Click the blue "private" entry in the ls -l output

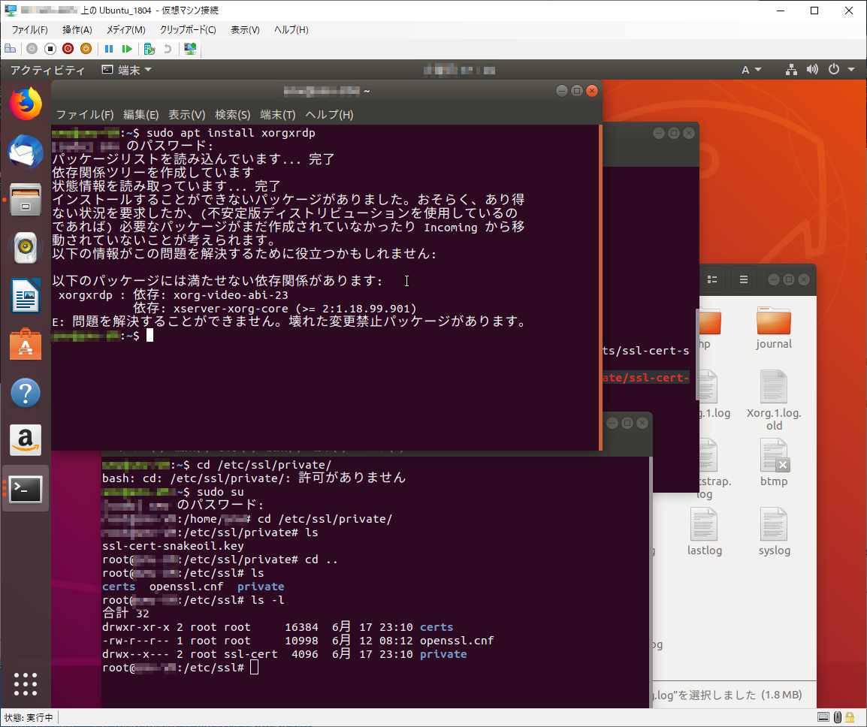(x=443, y=654)
